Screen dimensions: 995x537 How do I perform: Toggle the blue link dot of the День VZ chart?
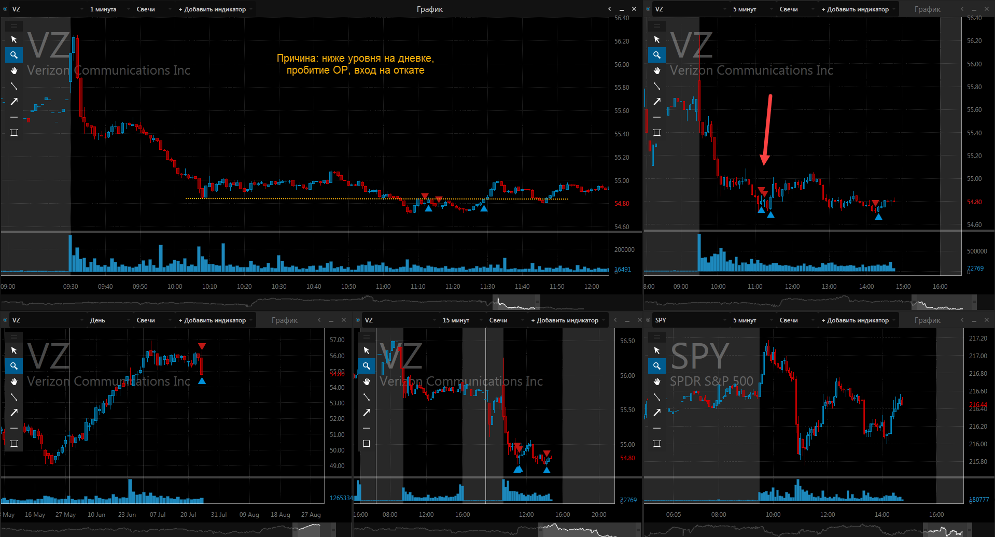(5, 320)
